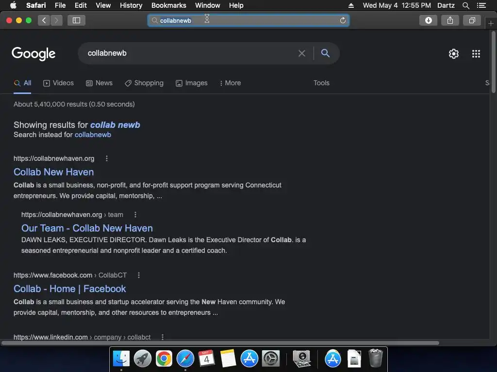This screenshot has width=497, height=372.
Task: Open Finder from the Dock
Action: [x=121, y=359]
